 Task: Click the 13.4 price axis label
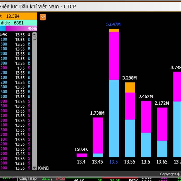click(81, 162)
